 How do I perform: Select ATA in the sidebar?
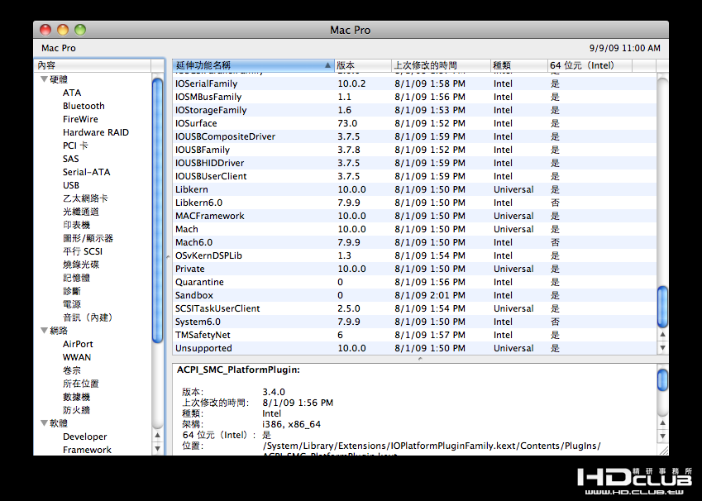point(72,93)
